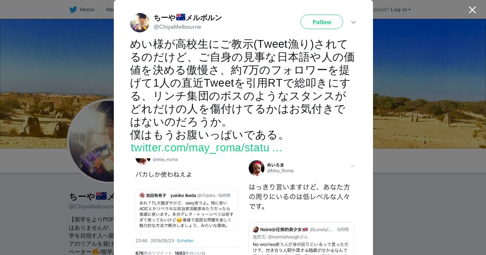Click the @ChiyaMelbourne handle in tweet
Image resolution: width=486 pixels, height=255 pixels.
tap(177, 27)
